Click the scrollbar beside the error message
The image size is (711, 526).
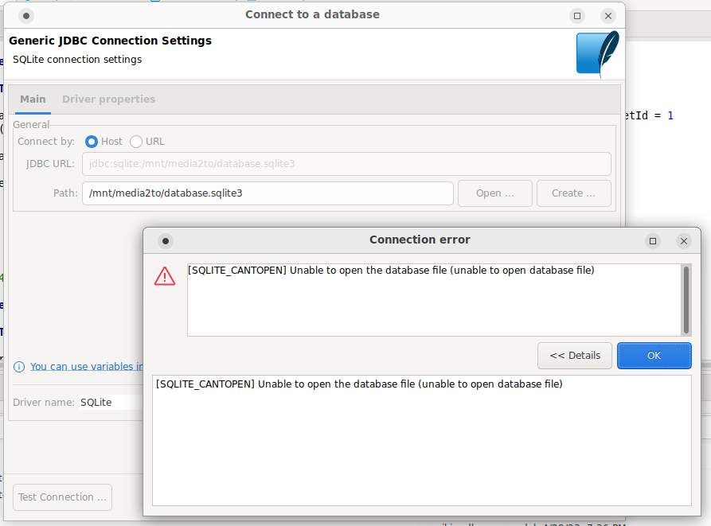pyautogui.click(x=685, y=298)
